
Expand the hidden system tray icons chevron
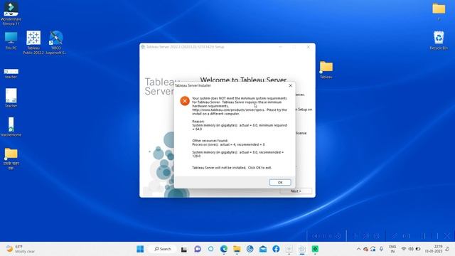(x=358, y=249)
